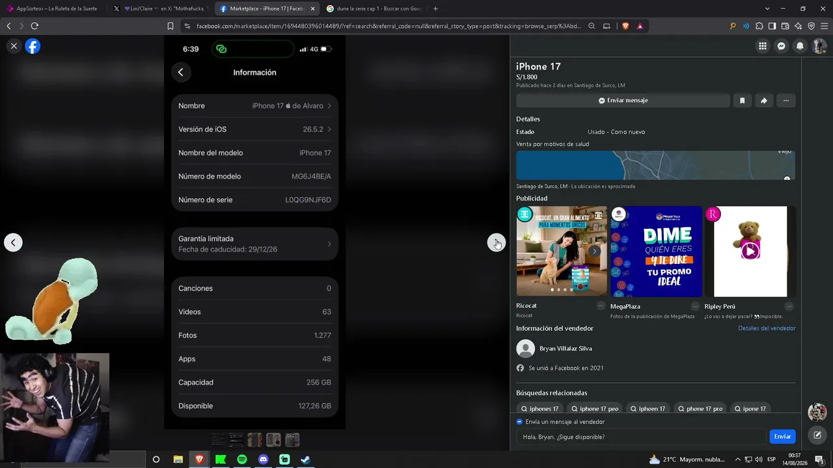This screenshot has height=468, width=833.
Task: Open Steam from the taskbar
Action: coord(305,460)
